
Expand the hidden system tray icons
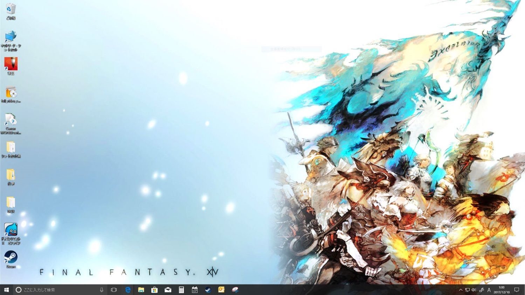(461, 290)
